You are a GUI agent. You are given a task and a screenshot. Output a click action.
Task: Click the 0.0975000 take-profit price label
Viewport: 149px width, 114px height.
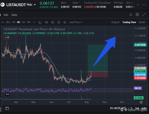tap(140, 45)
